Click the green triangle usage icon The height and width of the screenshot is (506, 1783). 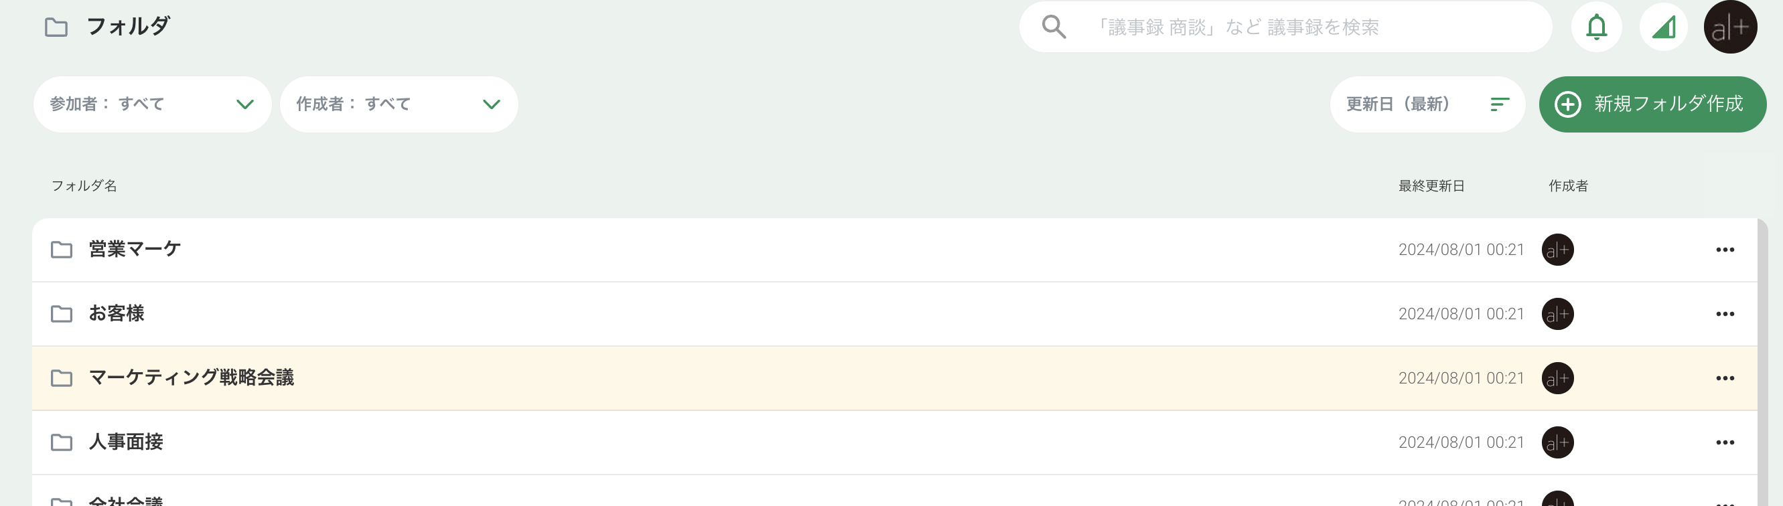click(x=1663, y=27)
